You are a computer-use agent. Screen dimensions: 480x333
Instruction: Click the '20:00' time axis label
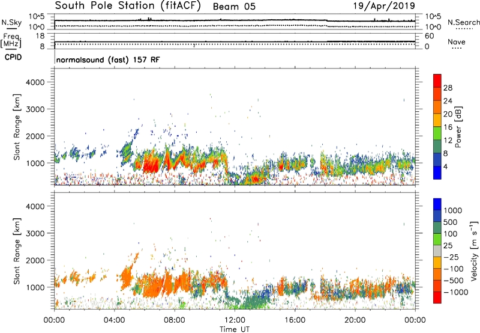(355, 320)
